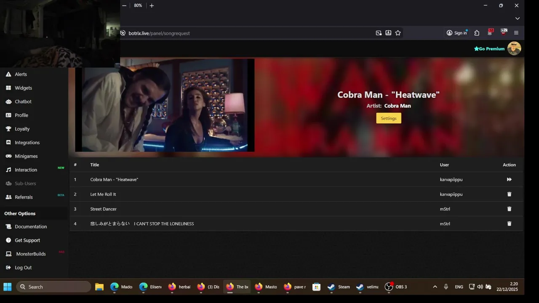This screenshot has height=303, width=539.
Task: Select the Street Dancer title
Action: click(104, 209)
